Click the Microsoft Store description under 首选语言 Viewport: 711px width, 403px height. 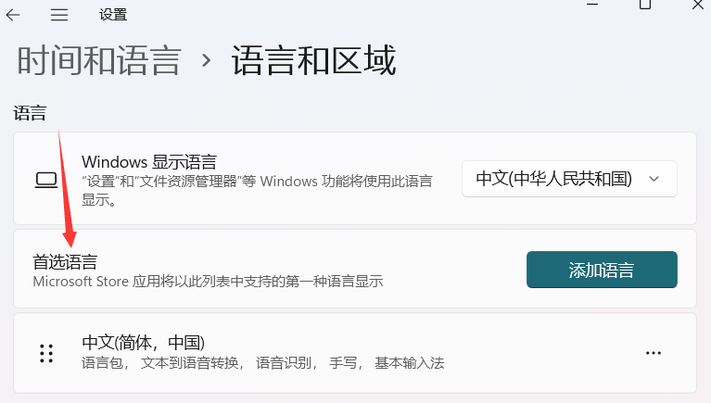[209, 282]
